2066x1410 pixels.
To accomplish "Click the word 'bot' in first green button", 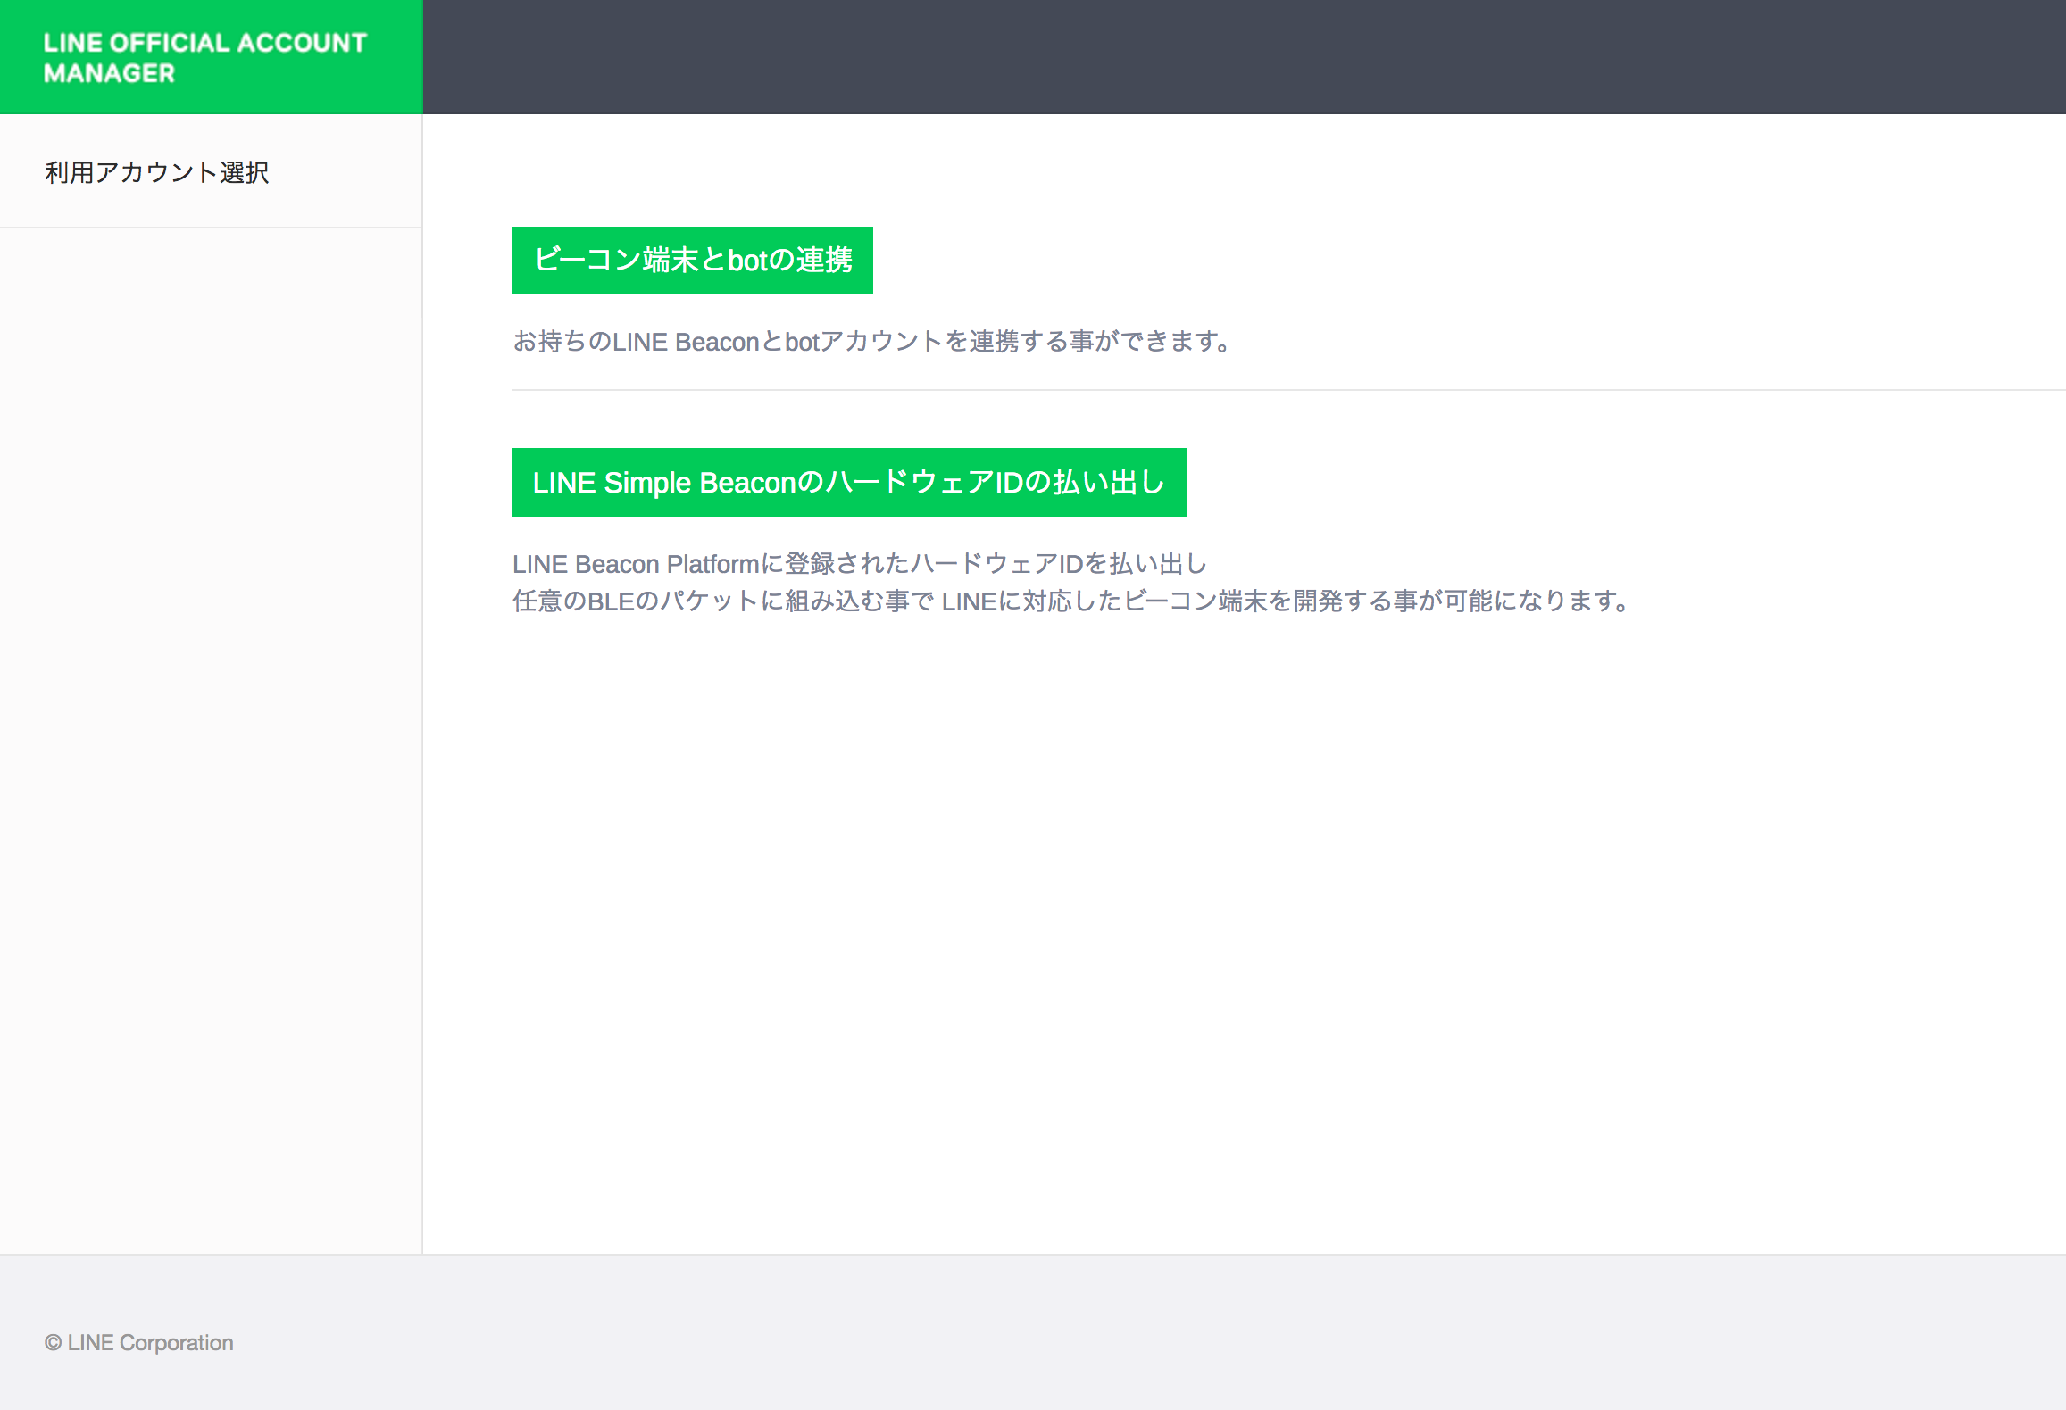I will click(x=747, y=261).
